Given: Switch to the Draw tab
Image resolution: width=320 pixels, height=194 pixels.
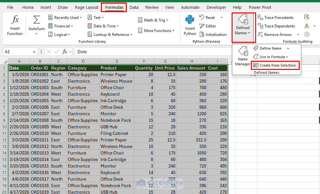Looking at the screenshot, I should pyautogui.click(x=63, y=7).
